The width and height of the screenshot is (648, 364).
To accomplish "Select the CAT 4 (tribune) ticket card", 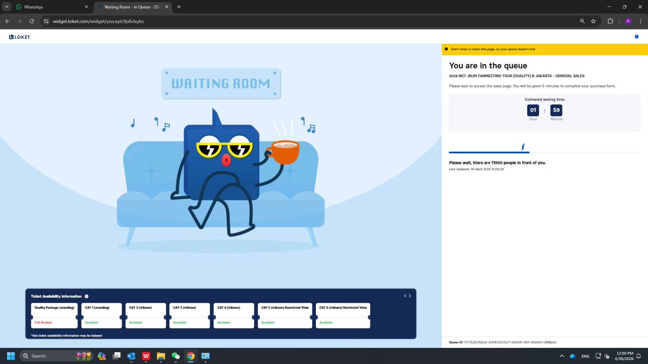I will pyautogui.click(x=234, y=315).
